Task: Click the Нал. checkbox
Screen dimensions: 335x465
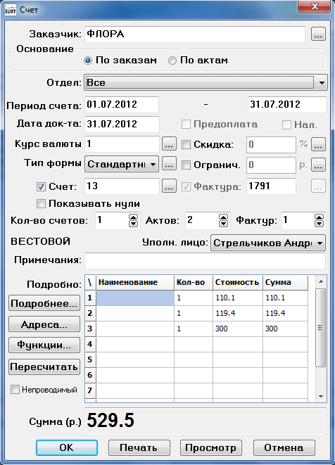Action: 286,125
